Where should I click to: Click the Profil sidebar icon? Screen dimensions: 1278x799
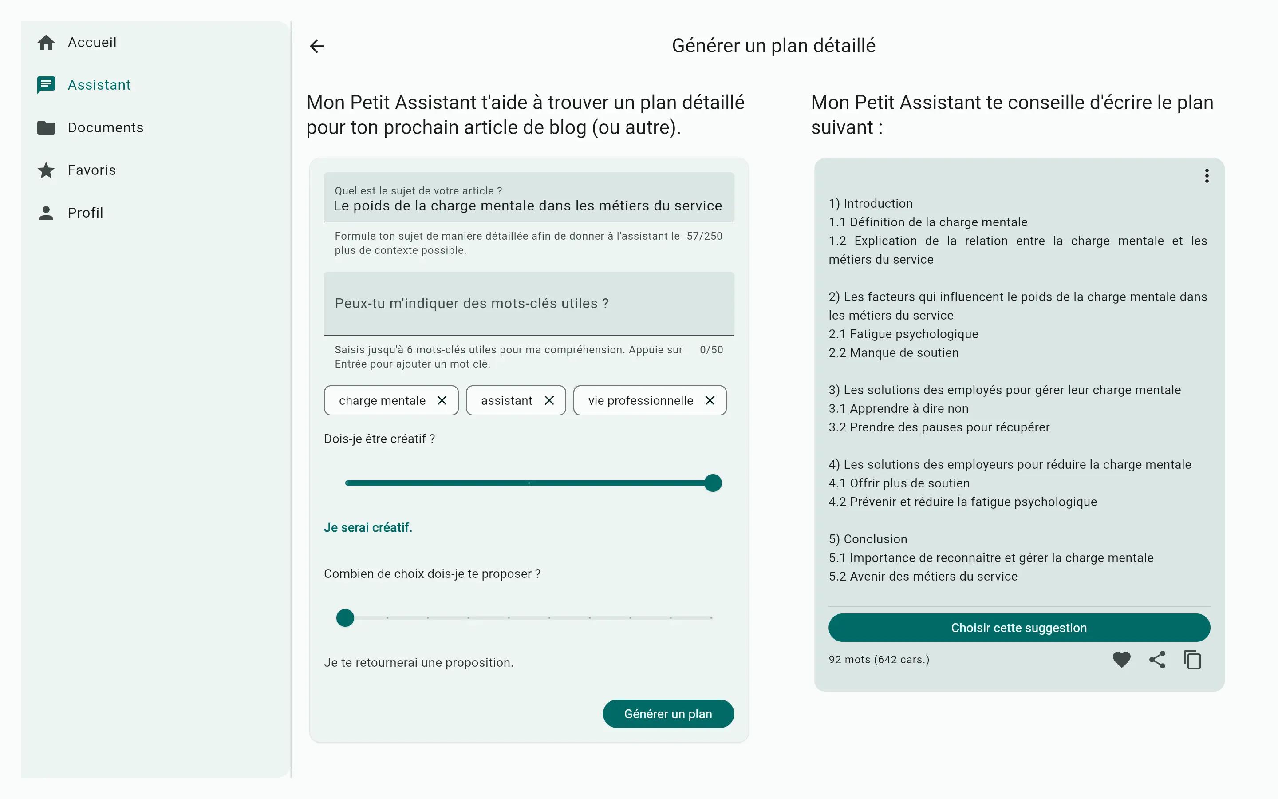[47, 212]
